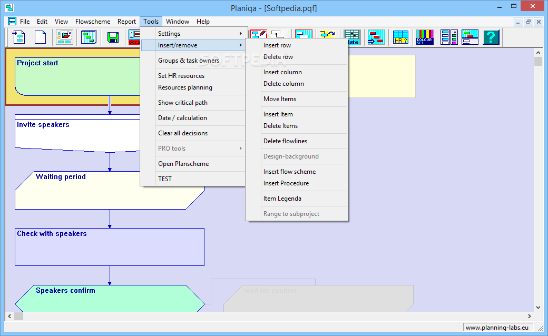Choose Item Legenda

pyautogui.click(x=297, y=199)
